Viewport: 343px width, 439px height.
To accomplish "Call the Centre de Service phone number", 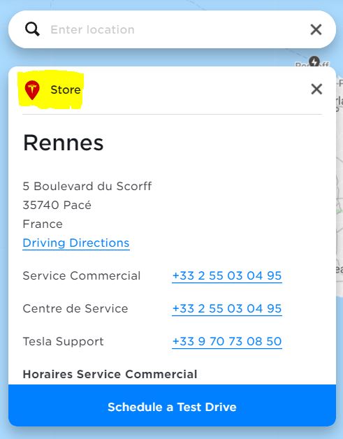I will click(227, 308).
